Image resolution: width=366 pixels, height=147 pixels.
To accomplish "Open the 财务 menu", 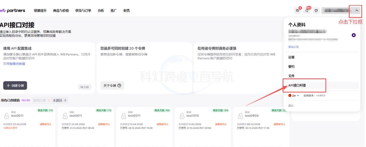I will (127, 11).
